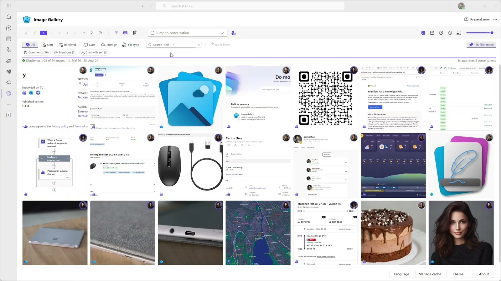Open the OneDrive cloud icon in the sidebar
The image size is (501, 281).
tap(9, 82)
